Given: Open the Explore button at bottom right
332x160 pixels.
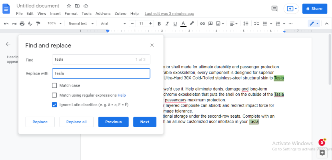Looking at the screenshot, I should pos(322,153).
